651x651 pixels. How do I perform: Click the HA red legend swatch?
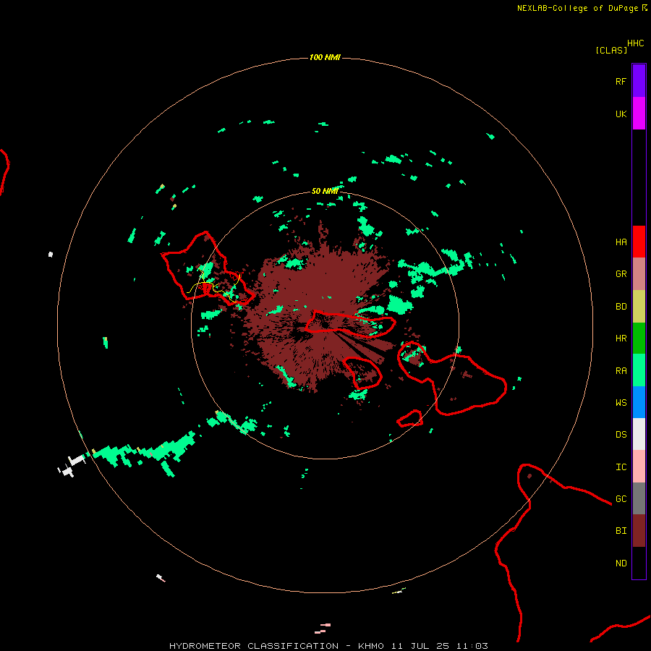(x=639, y=242)
